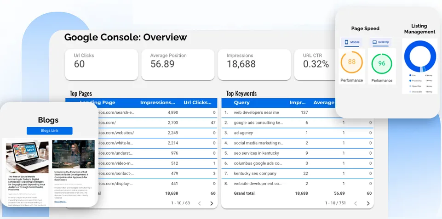Click query 'columbus google ads co...'
Image resolution: width=442 pixels, height=219 pixels.
[258, 163]
